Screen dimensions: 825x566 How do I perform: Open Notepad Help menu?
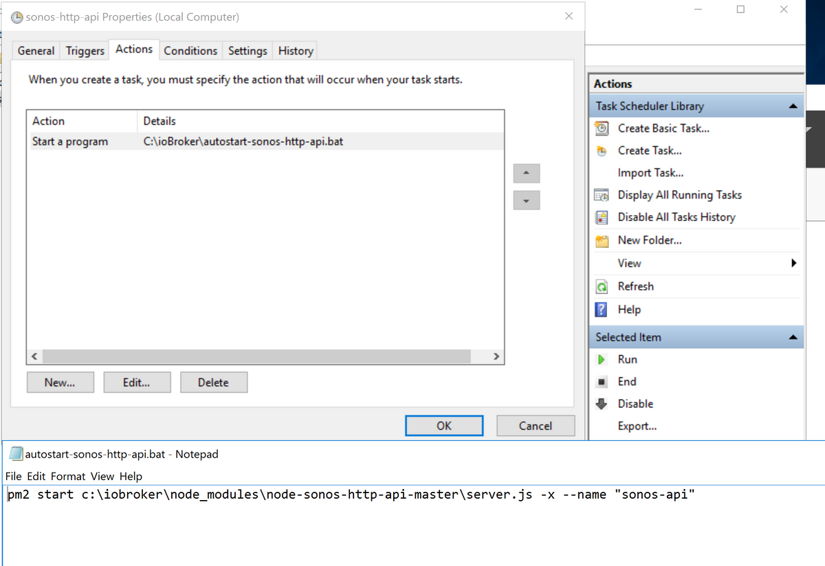(x=131, y=476)
